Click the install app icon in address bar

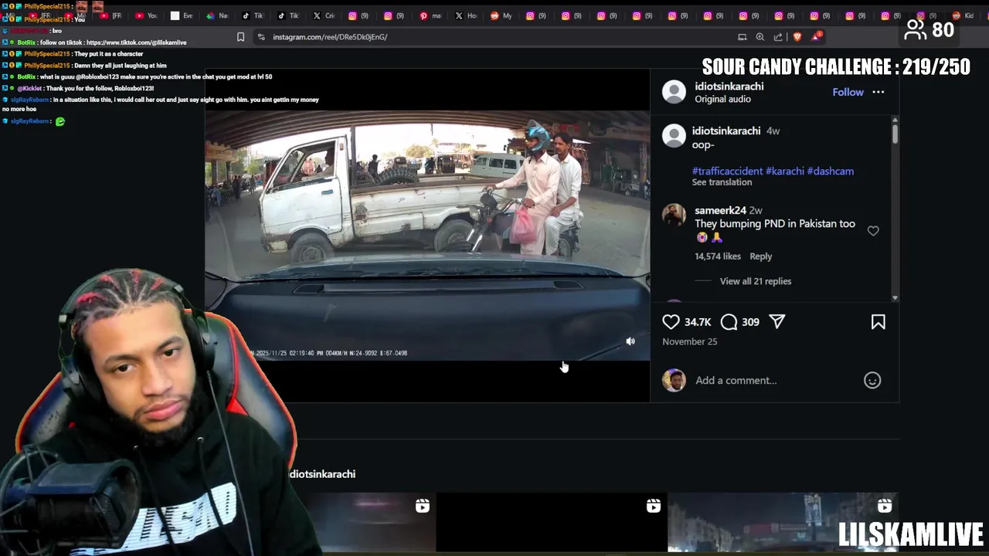tap(743, 36)
